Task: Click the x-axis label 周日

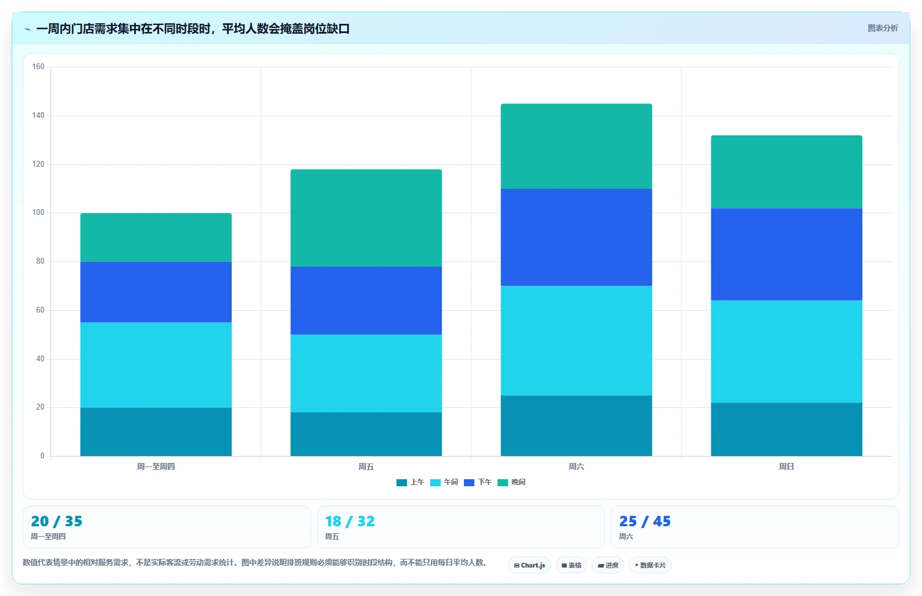Action: [787, 466]
